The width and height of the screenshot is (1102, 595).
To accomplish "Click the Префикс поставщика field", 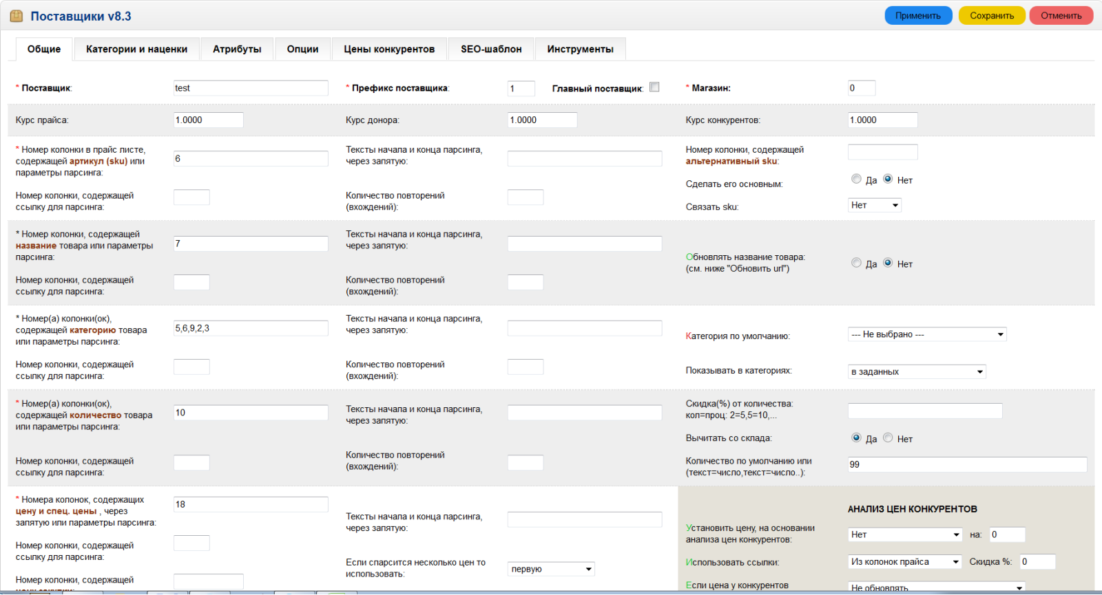I will pos(521,88).
